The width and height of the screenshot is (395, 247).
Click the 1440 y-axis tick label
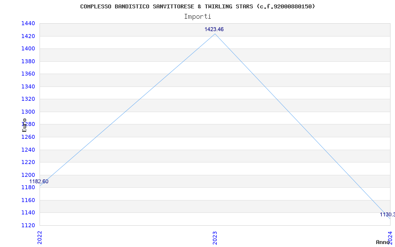[28, 23]
